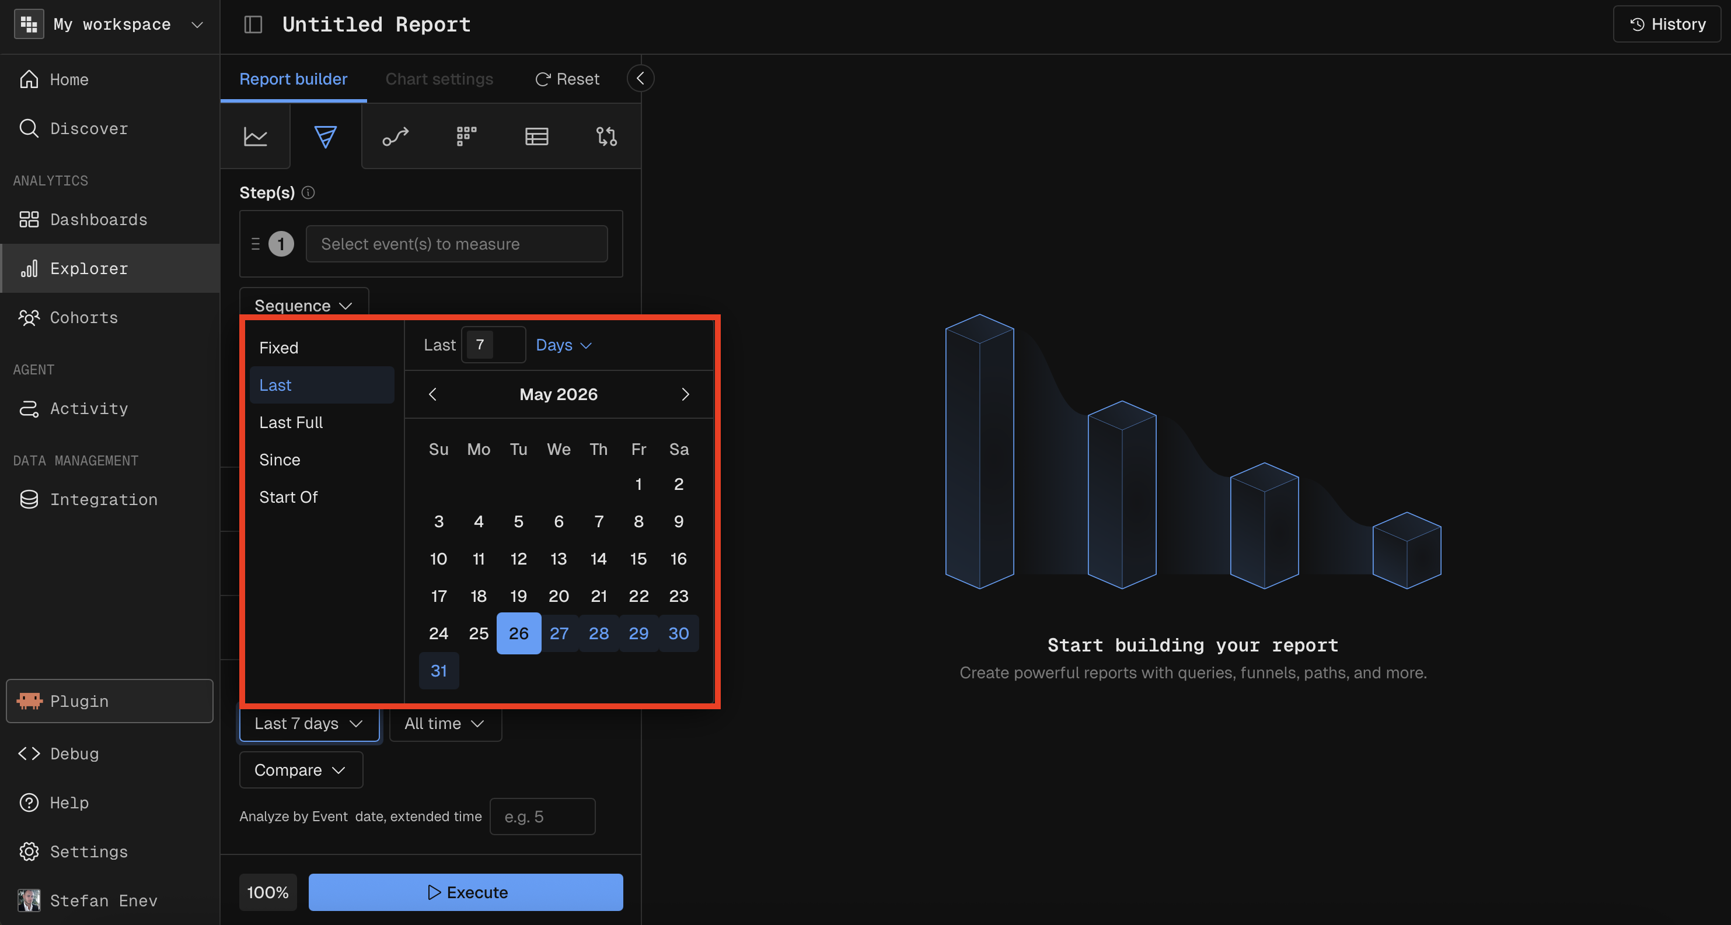The width and height of the screenshot is (1731, 925).
Task: Open Discover in the sidebar
Action: point(110,128)
